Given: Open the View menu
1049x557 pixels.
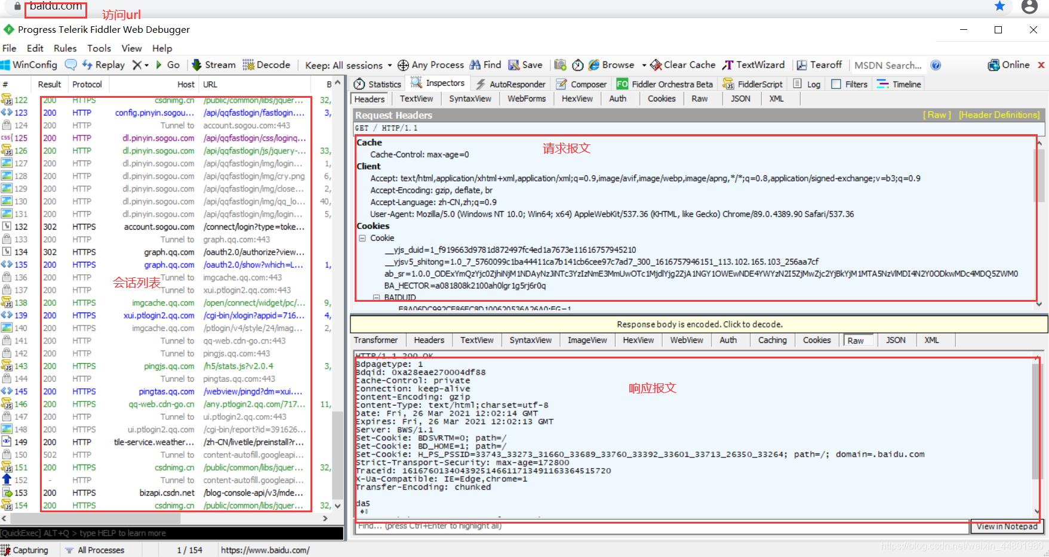Looking at the screenshot, I should click(x=131, y=48).
